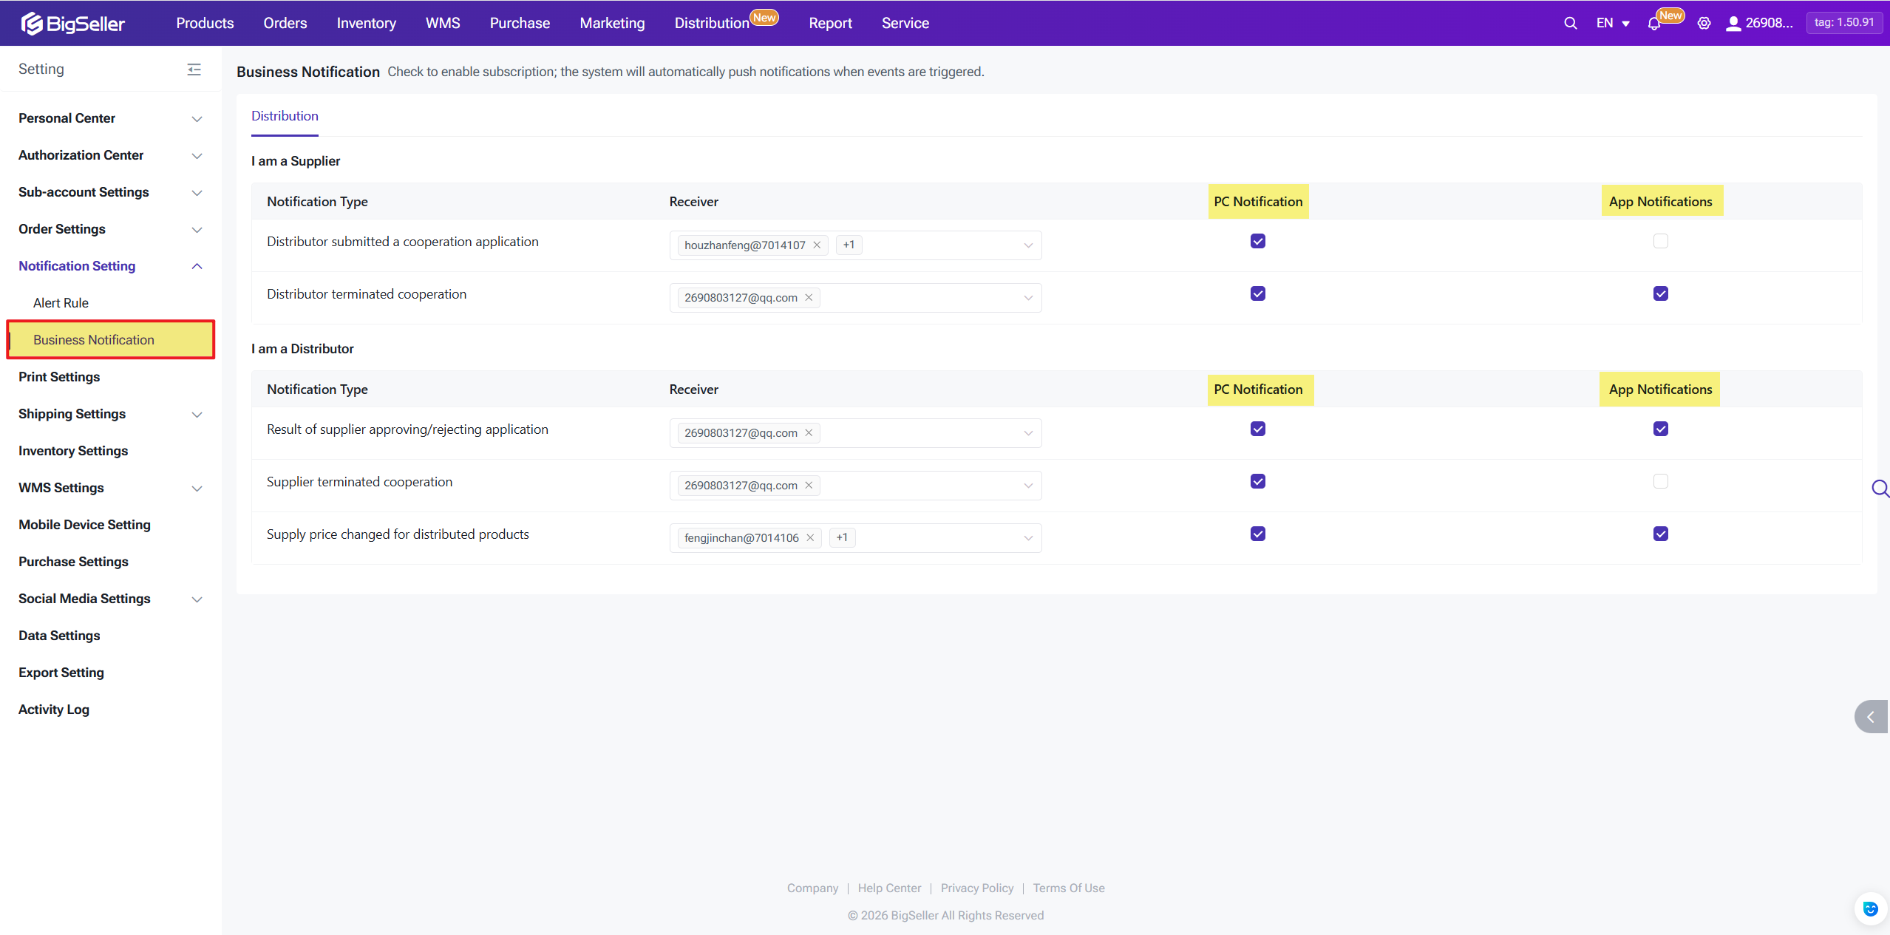The image size is (1890, 935).
Task: Enable App notification for cooperation application
Action: click(x=1660, y=241)
